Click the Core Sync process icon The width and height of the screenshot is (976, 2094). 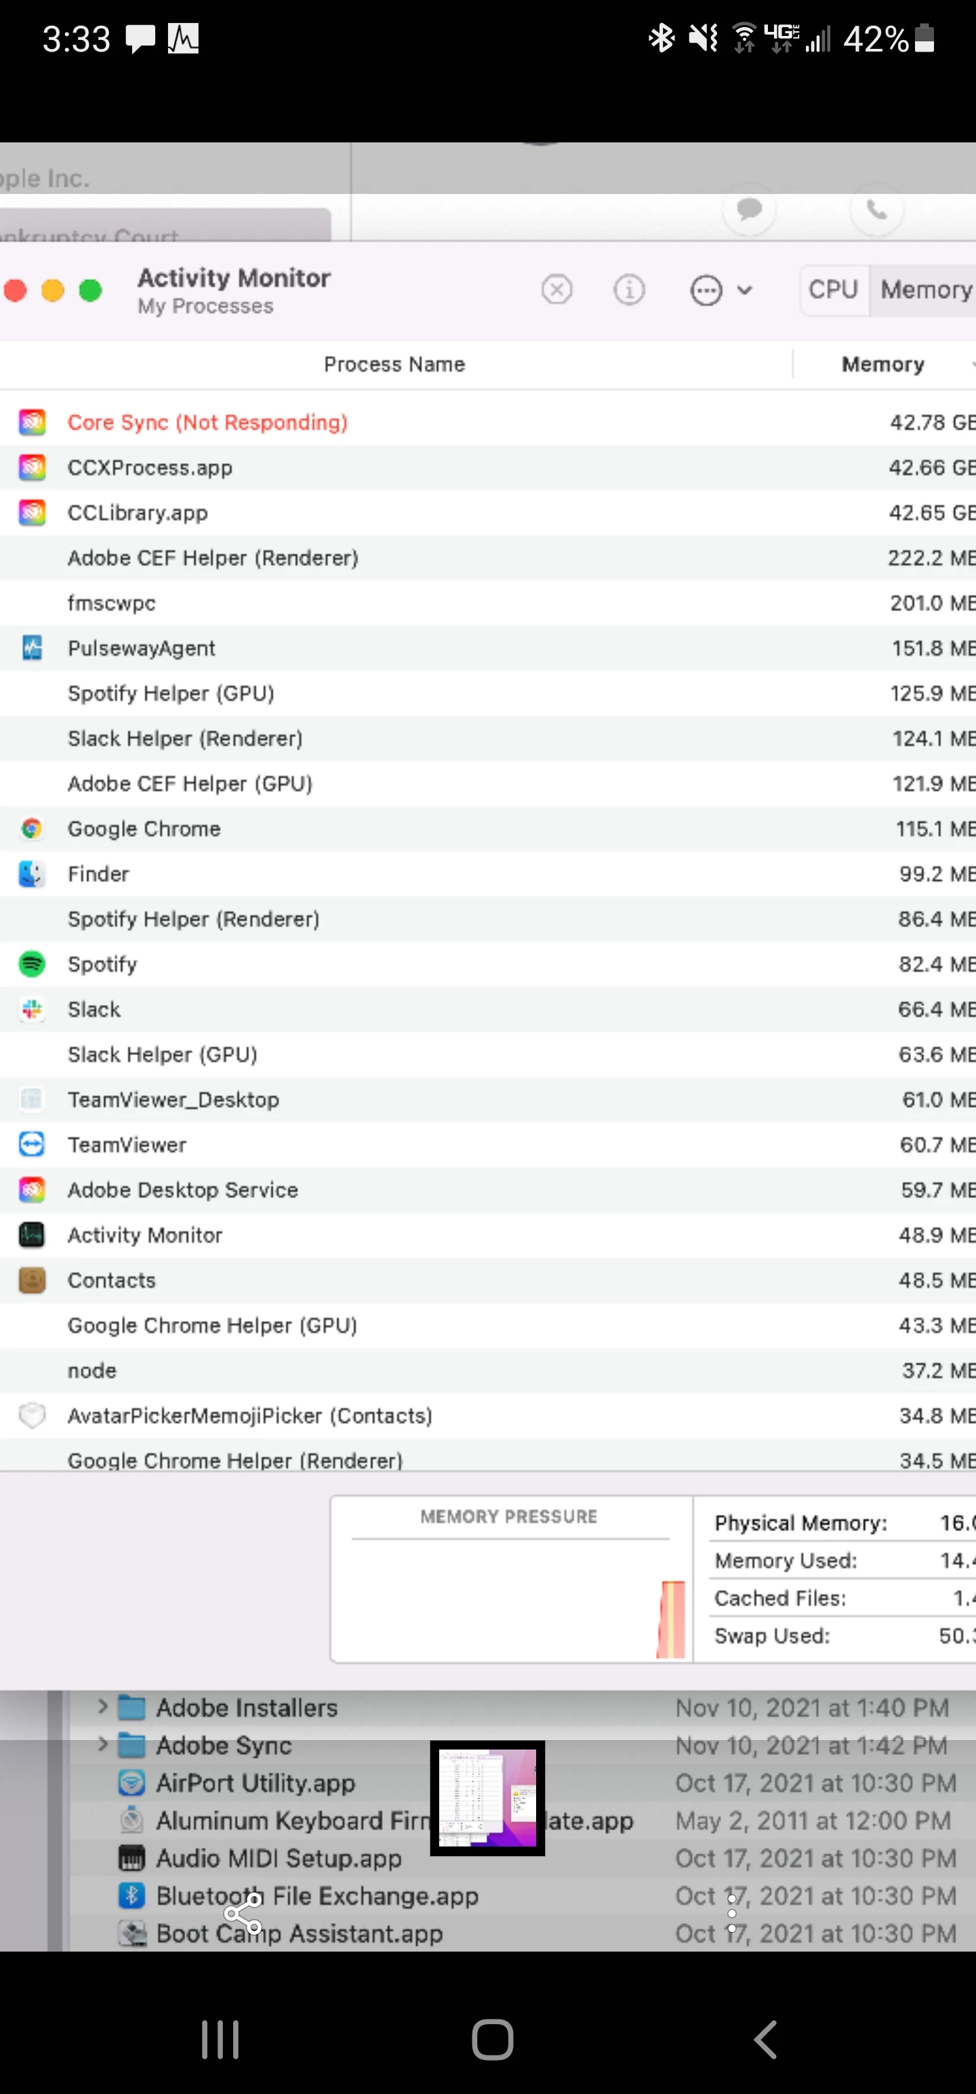pyautogui.click(x=32, y=422)
